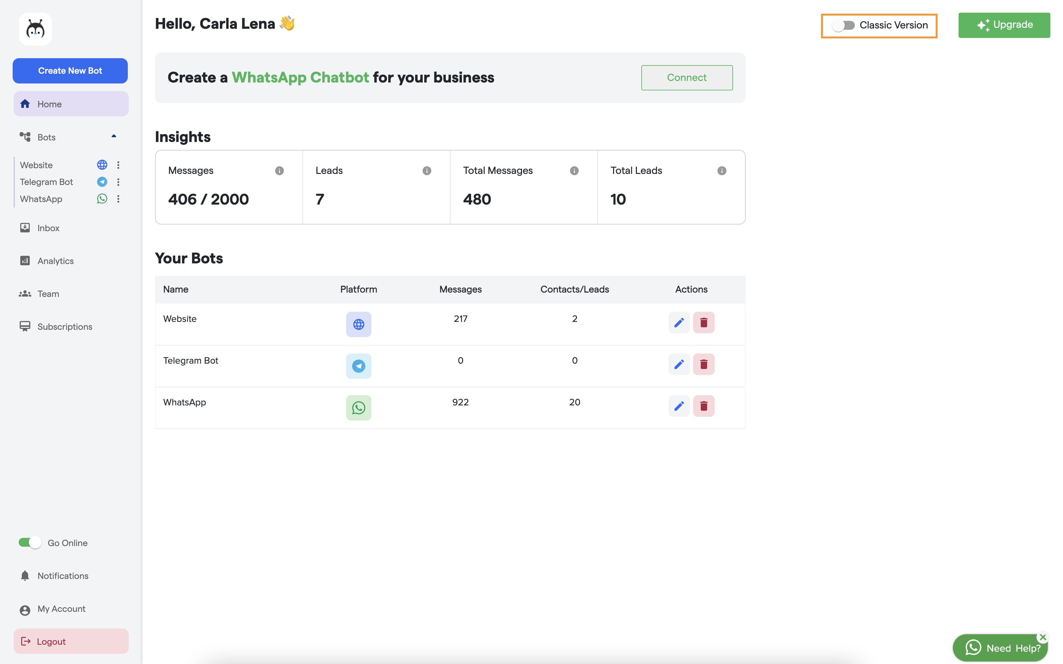
Task: Delete the WhatsApp bot
Action: tap(704, 406)
